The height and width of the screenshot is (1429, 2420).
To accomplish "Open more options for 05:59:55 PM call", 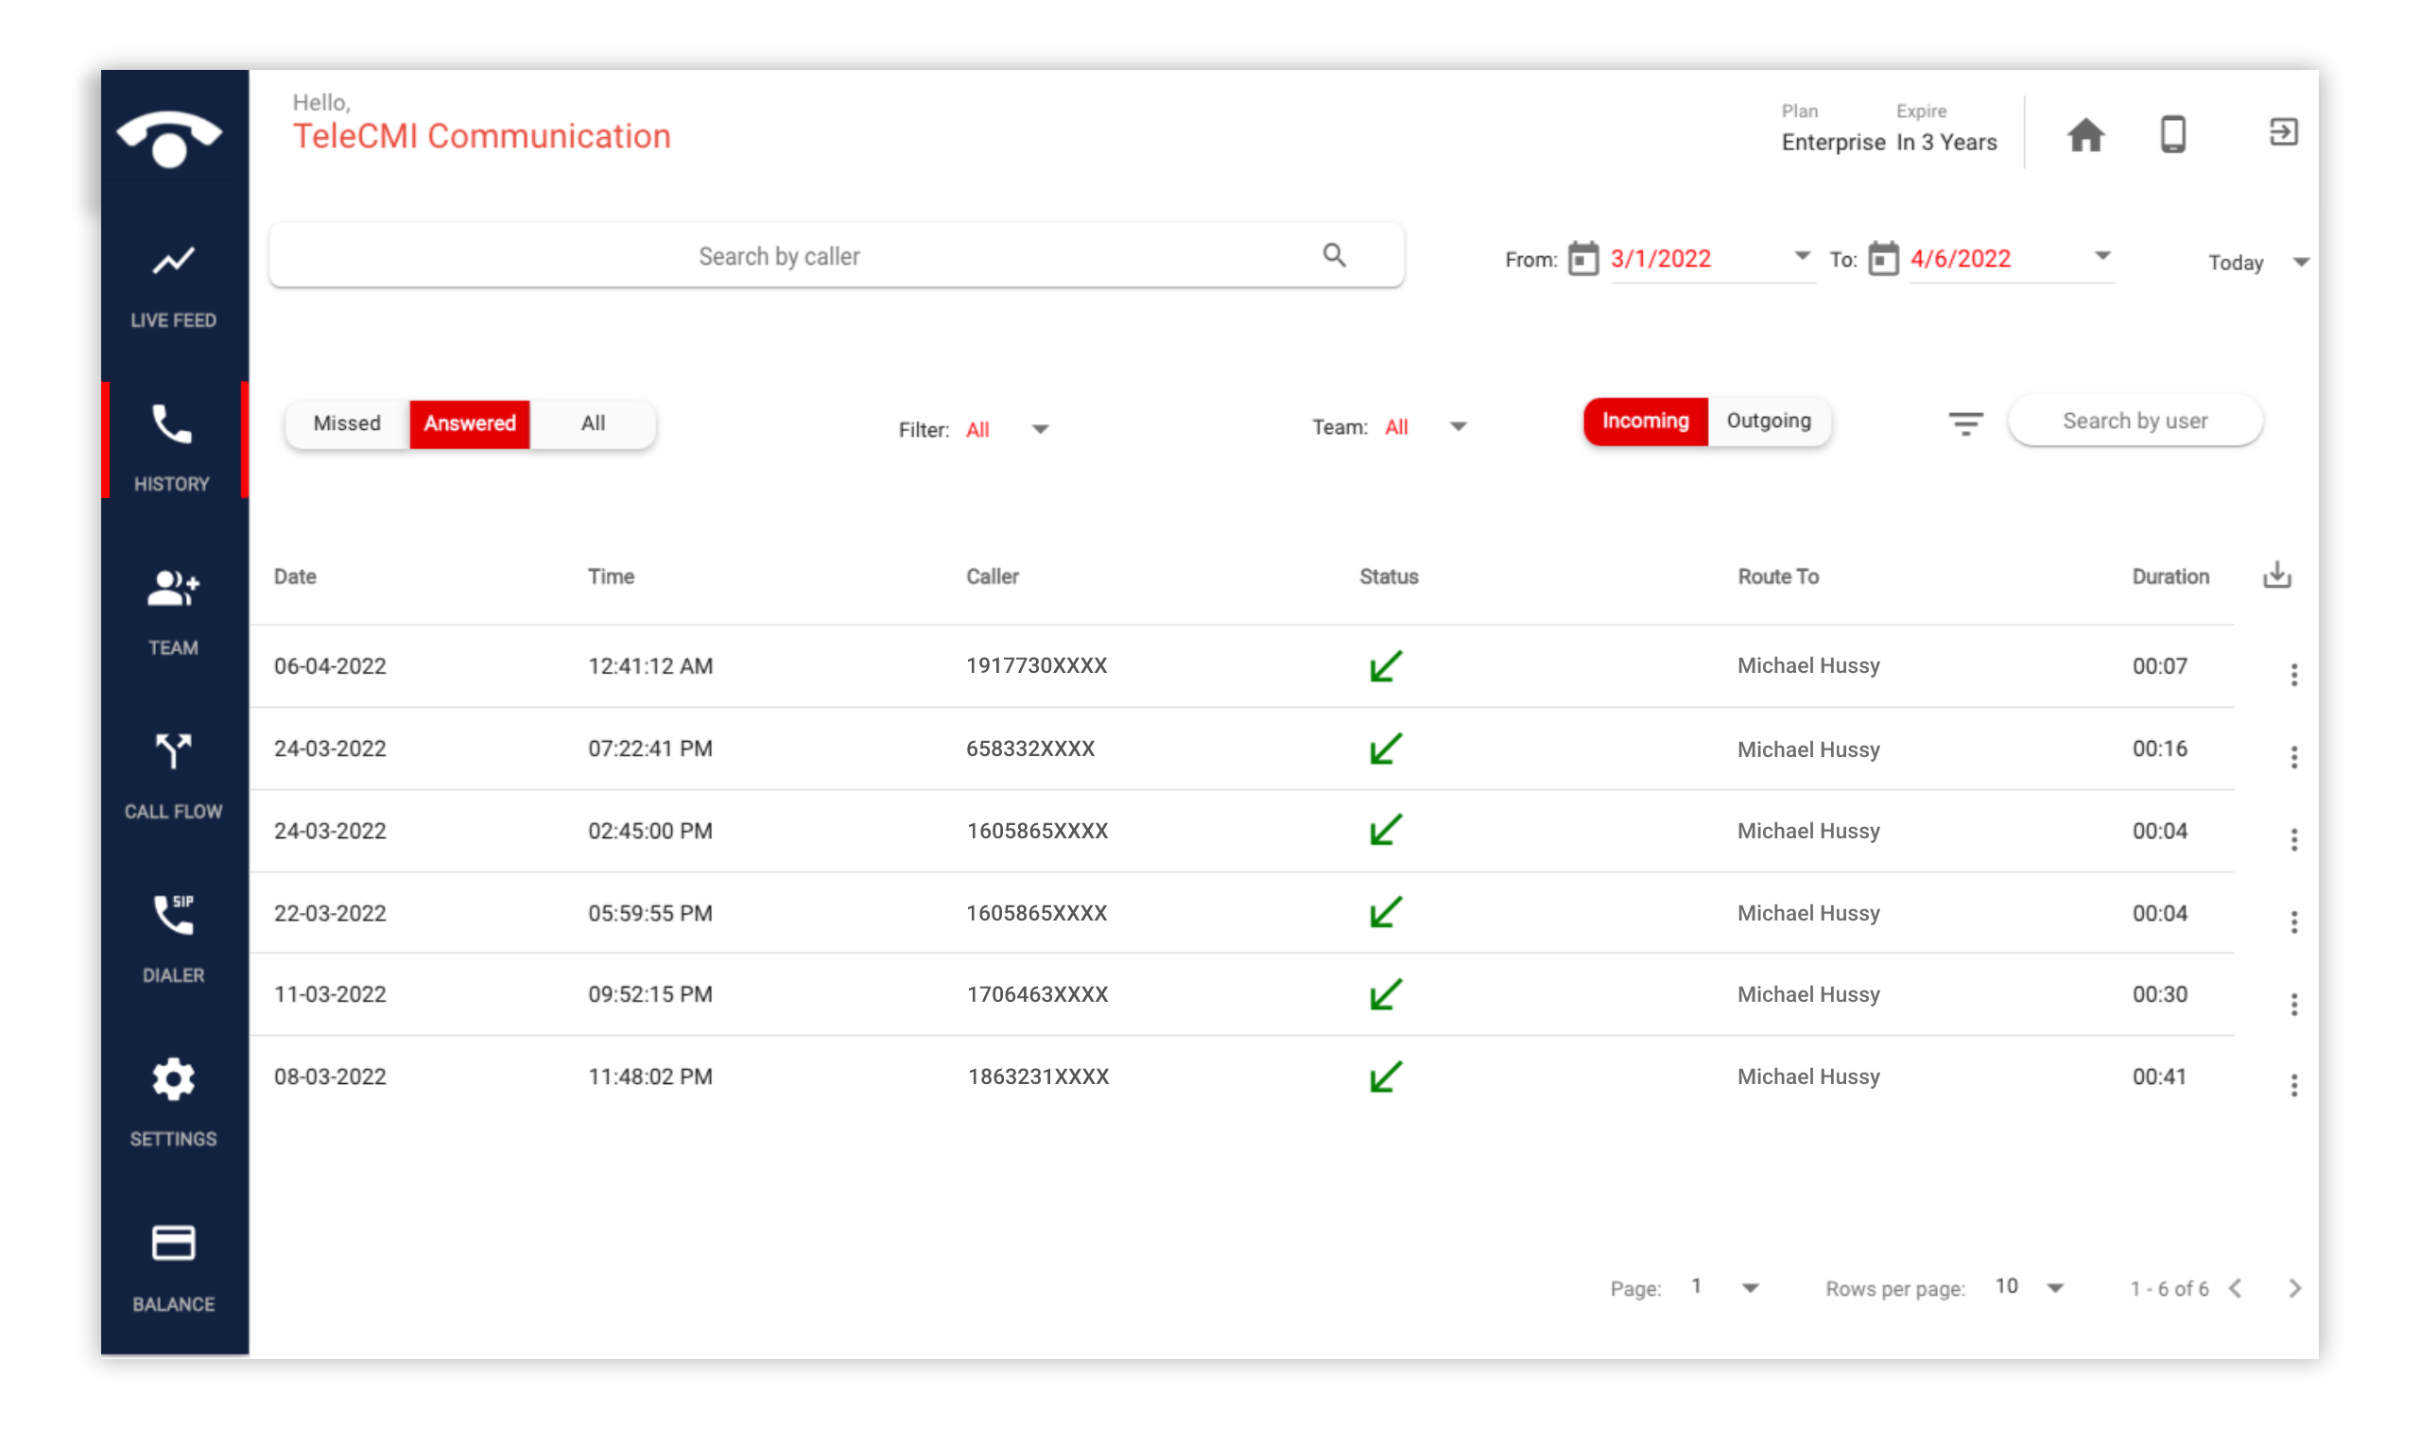I will [2294, 922].
